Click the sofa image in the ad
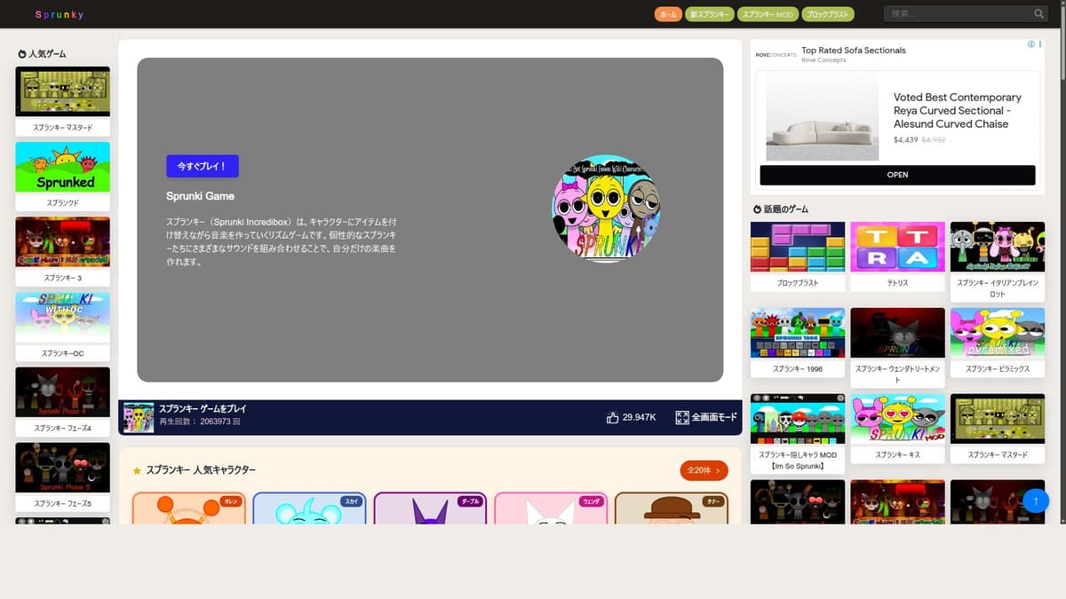Viewport: 1066px width, 599px height. 822,117
